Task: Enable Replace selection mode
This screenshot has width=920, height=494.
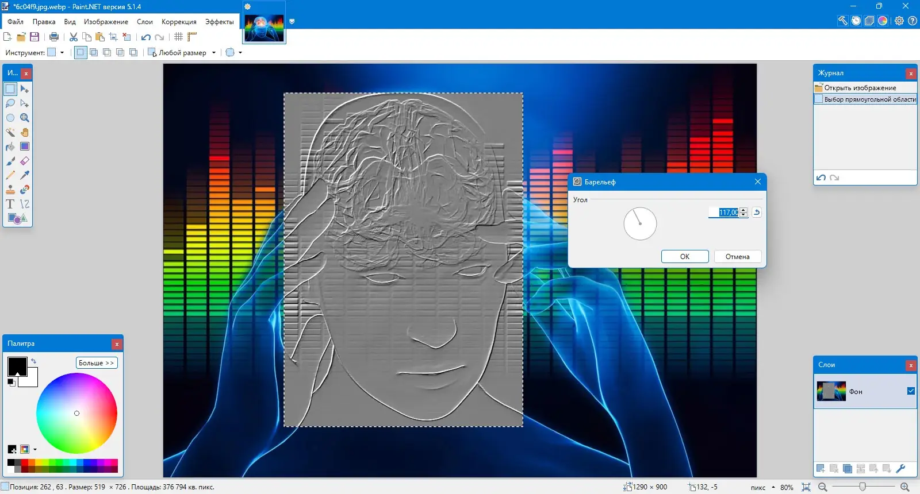Action: (80, 52)
